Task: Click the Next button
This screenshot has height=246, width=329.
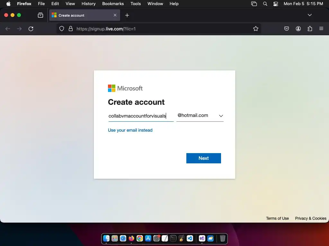Action: [203, 158]
